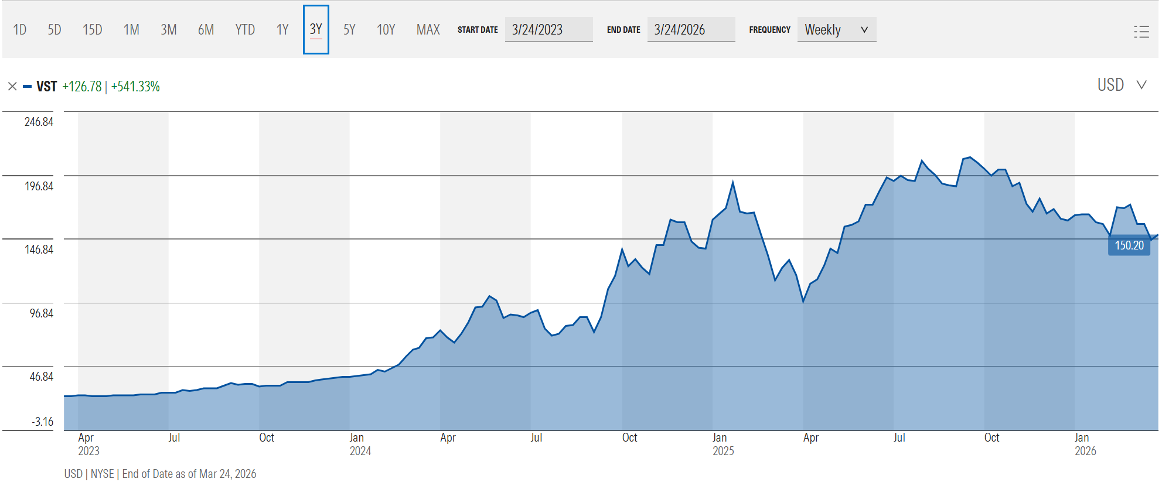
Task: Click the selected 3Y range tab
Action: tap(316, 30)
